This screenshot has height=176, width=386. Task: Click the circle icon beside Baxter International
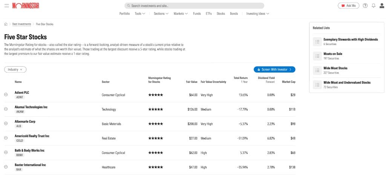coord(6,167)
